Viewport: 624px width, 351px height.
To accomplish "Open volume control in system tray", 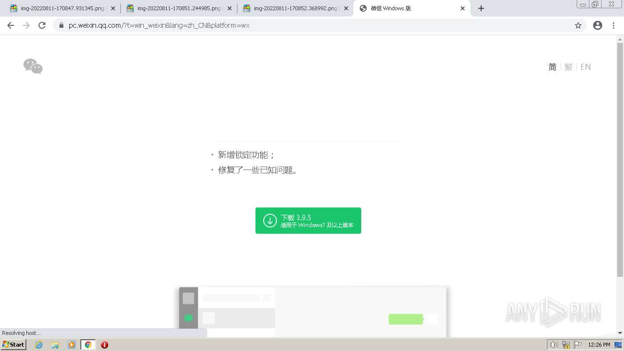I will pos(554,345).
